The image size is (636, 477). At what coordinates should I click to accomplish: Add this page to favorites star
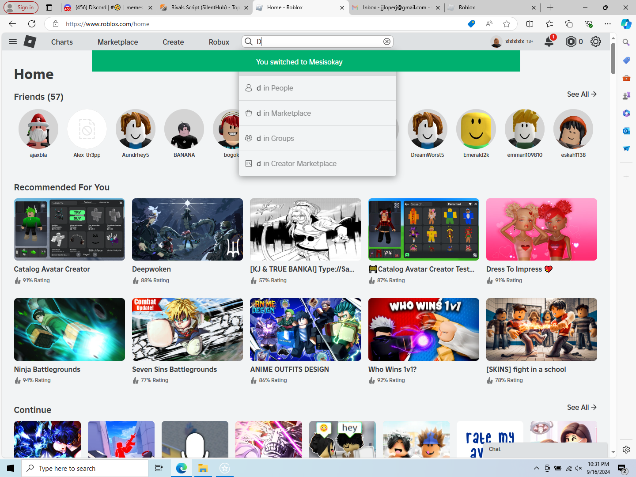(x=507, y=24)
